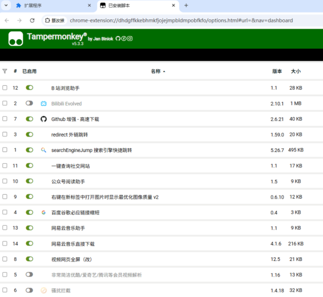Open the GitHub icon in header

pyautogui.click(x=118, y=39)
